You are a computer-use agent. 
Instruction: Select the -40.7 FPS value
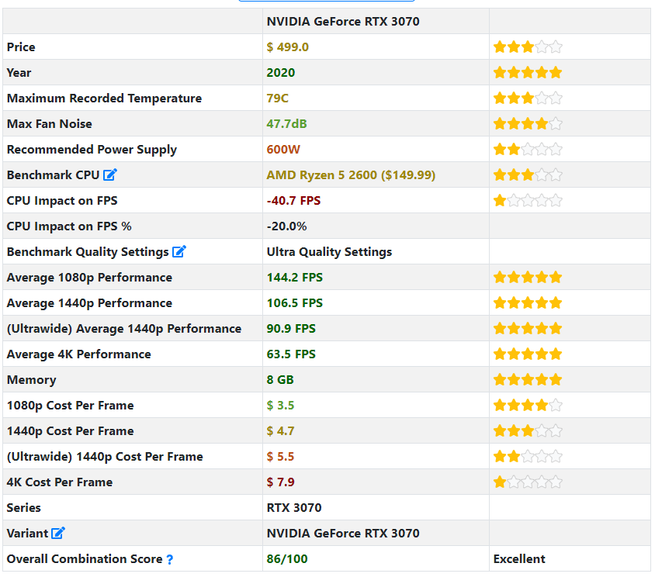293,200
